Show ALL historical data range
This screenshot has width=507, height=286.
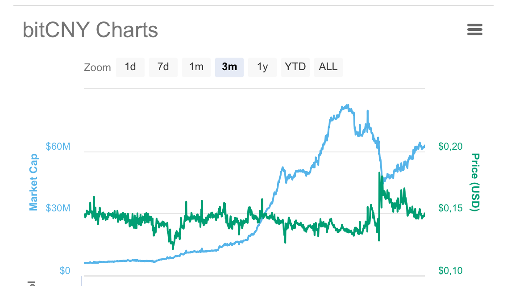click(328, 67)
